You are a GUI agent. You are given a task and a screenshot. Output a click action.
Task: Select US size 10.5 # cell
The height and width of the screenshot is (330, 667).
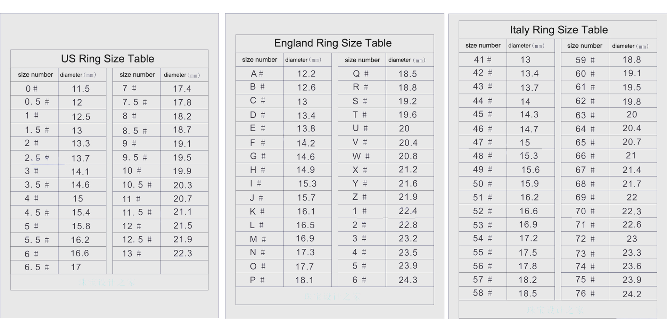pyautogui.click(x=137, y=185)
